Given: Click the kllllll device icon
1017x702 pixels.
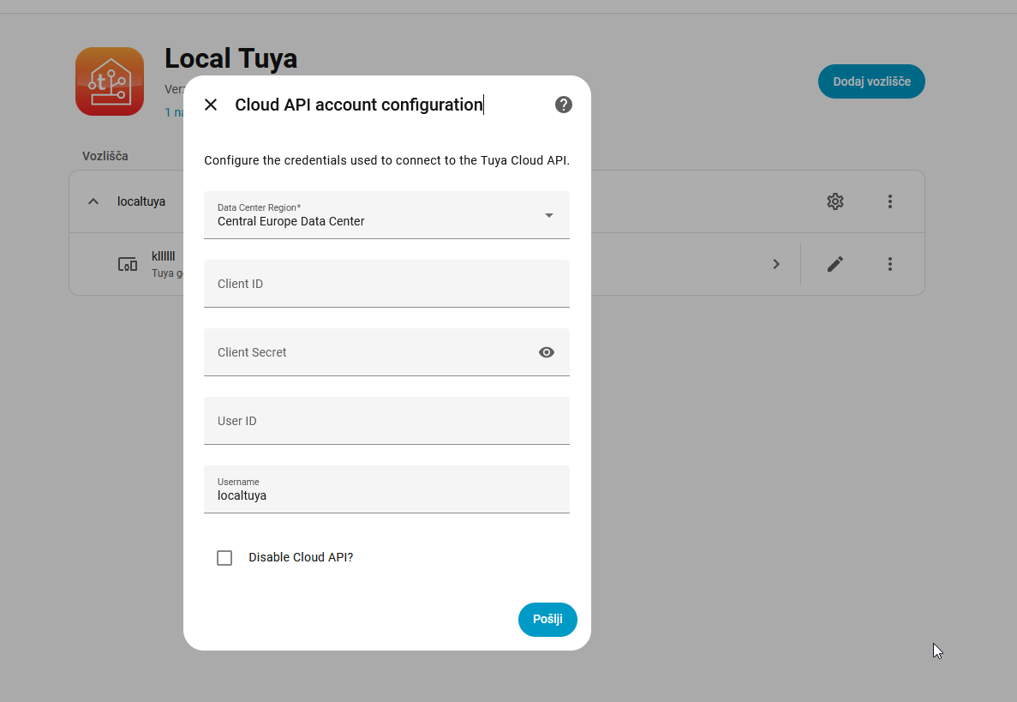Looking at the screenshot, I should (x=127, y=264).
